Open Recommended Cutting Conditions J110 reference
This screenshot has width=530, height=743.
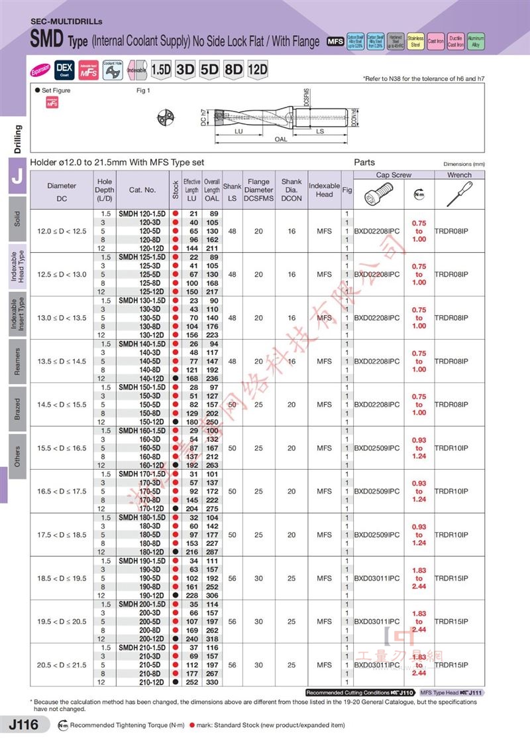[x=360, y=693]
